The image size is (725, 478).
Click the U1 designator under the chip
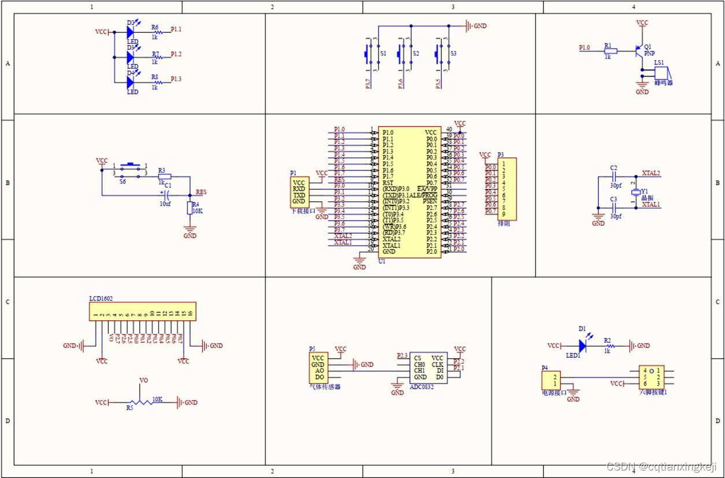pos(382,262)
